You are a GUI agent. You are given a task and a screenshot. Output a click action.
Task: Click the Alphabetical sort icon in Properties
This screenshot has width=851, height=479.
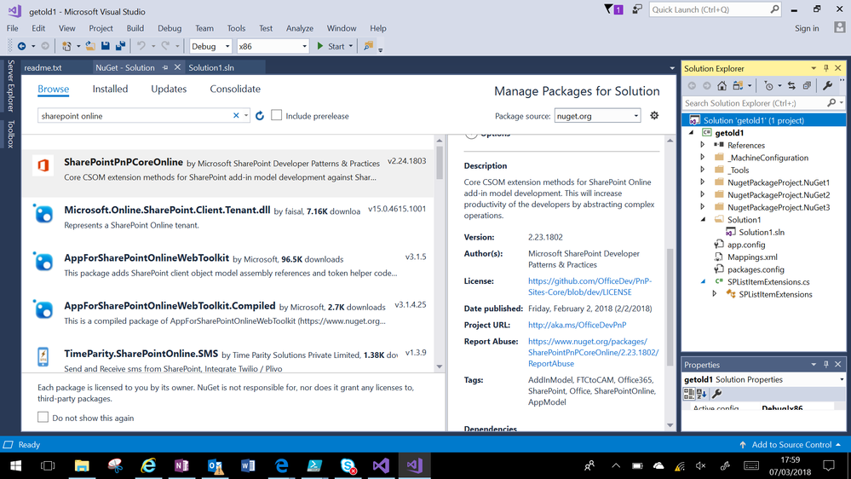701,394
